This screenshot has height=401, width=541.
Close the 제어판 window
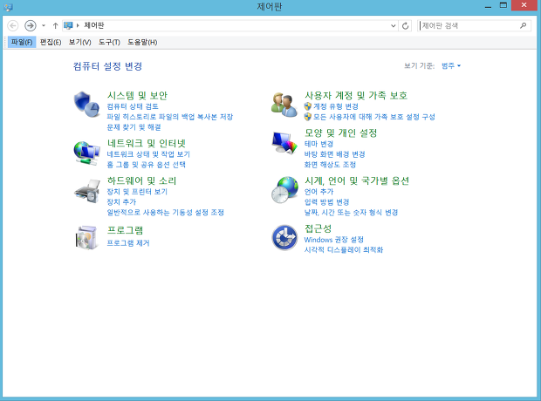coord(524,5)
